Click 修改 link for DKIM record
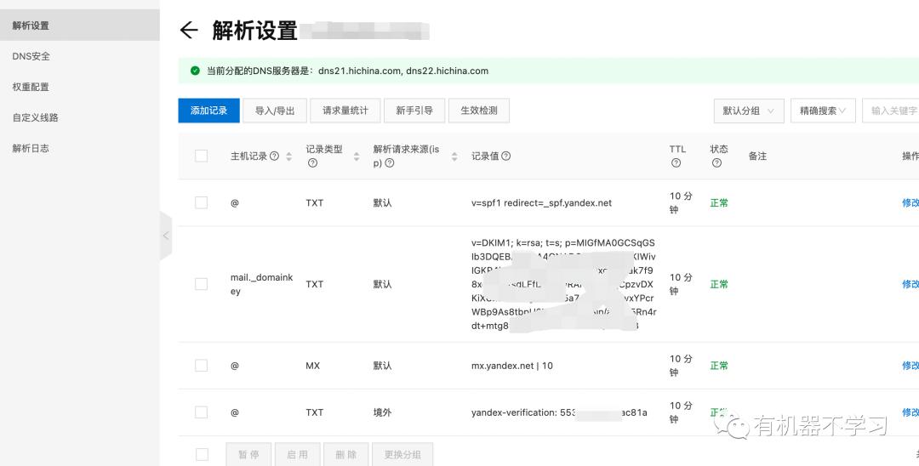Image resolution: width=919 pixels, height=466 pixels. click(x=910, y=284)
